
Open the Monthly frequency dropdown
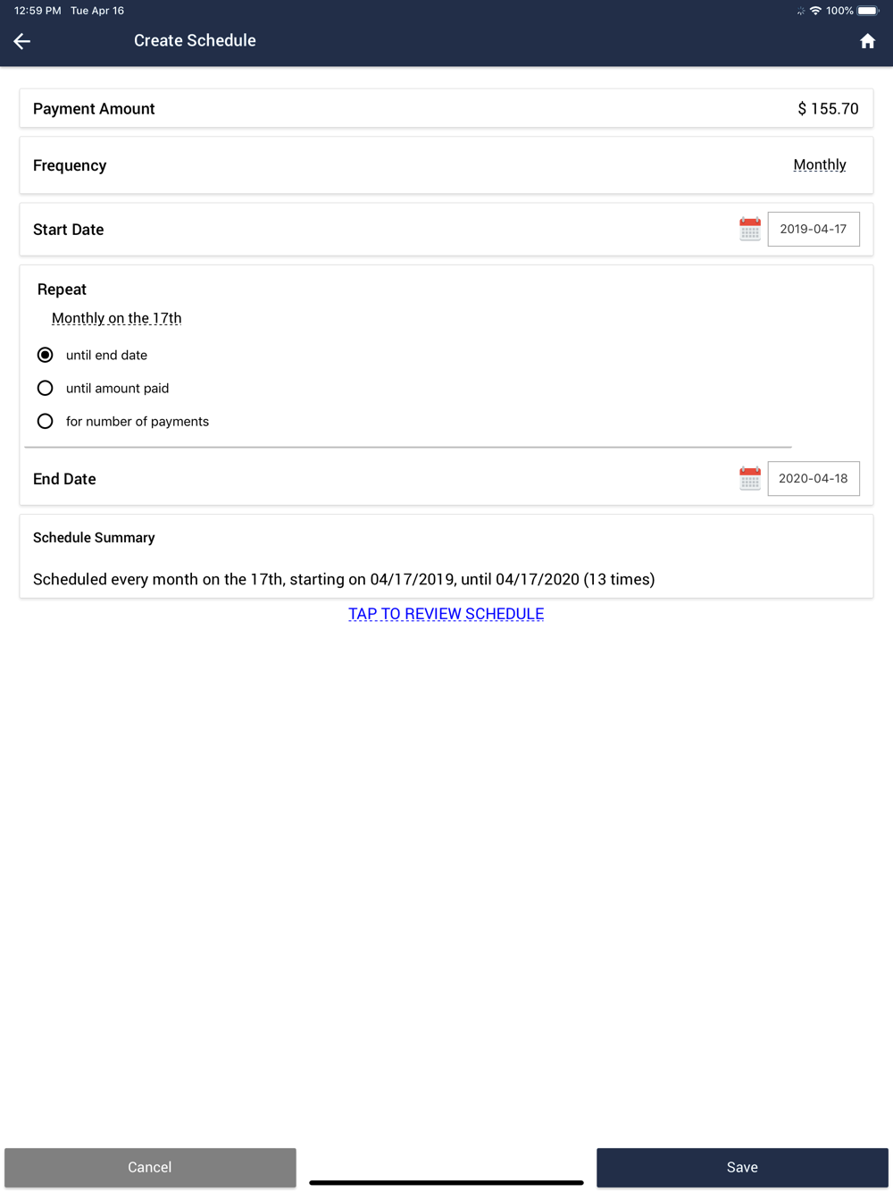click(819, 164)
